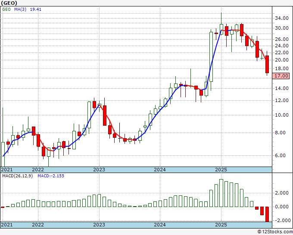Select 2022 on the price chart time axis

[x=38, y=170]
